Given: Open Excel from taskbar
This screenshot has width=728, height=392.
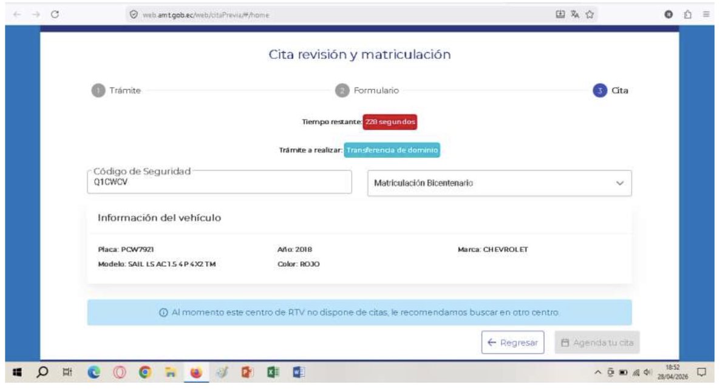Looking at the screenshot, I should [x=273, y=372].
